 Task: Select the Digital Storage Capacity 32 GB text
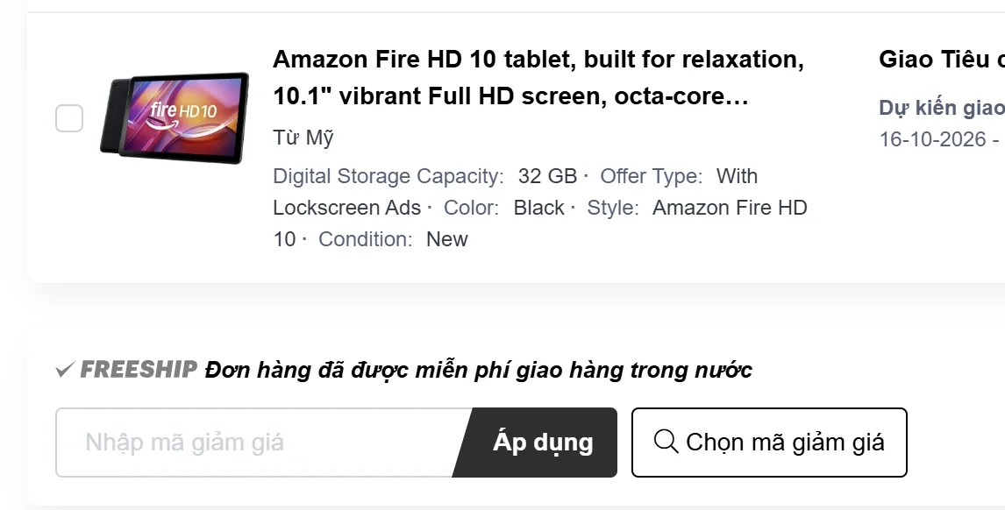click(x=425, y=176)
